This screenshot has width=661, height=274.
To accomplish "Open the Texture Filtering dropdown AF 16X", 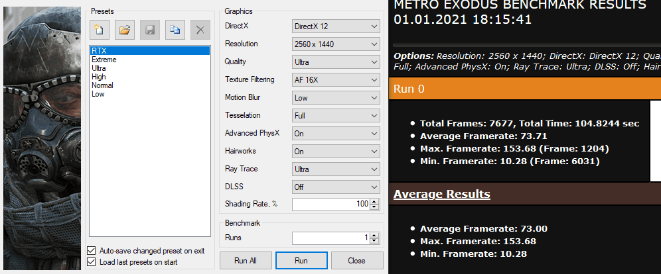I will [x=336, y=80].
